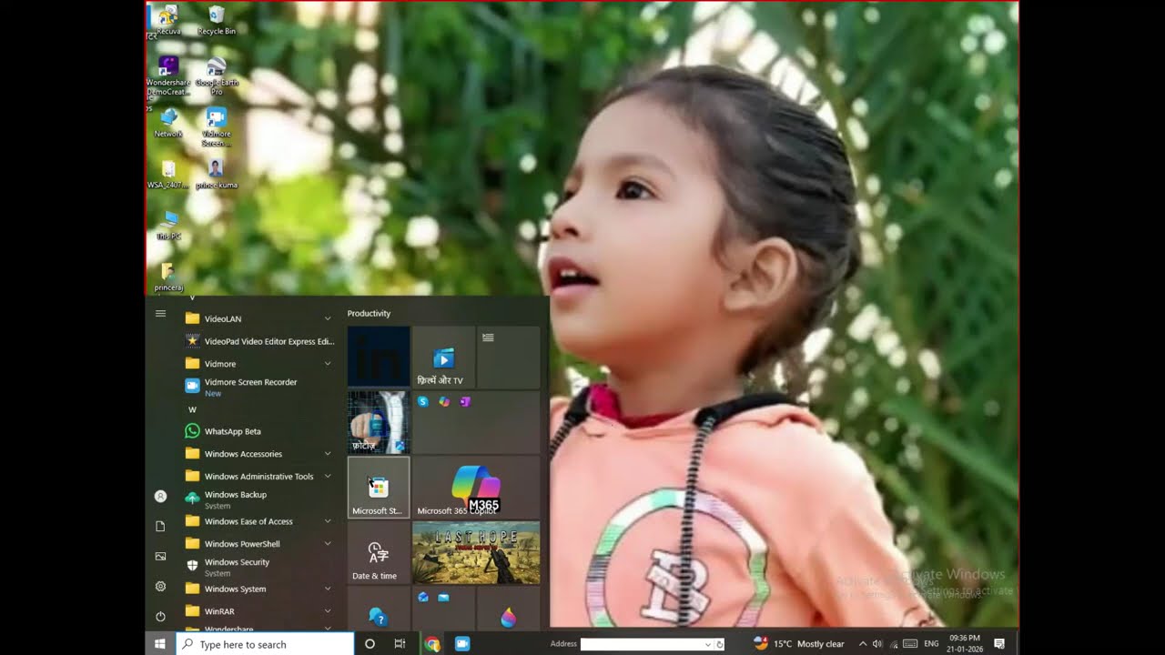Screen dimensions: 1165x655
Task: Open Recuva desktop shortcut
Action: pos(168,20)
